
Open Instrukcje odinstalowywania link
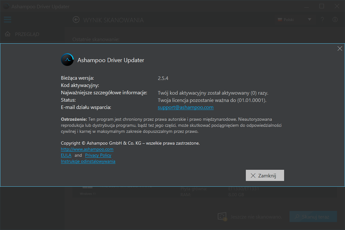coord(88,161)
